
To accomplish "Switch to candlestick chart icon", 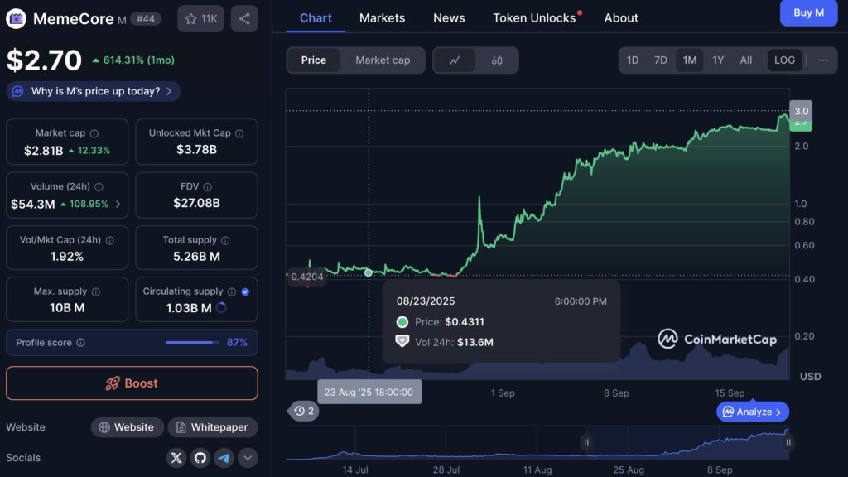I will tap(497, 60).
